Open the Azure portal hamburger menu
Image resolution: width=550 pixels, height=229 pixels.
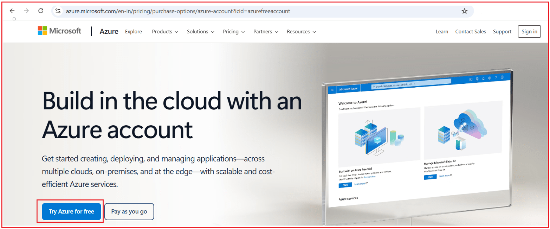(x=332, y=90)
